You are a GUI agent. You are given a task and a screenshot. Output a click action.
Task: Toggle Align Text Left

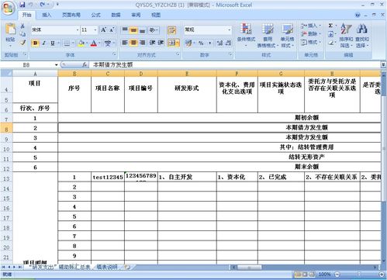coord(125,43)
